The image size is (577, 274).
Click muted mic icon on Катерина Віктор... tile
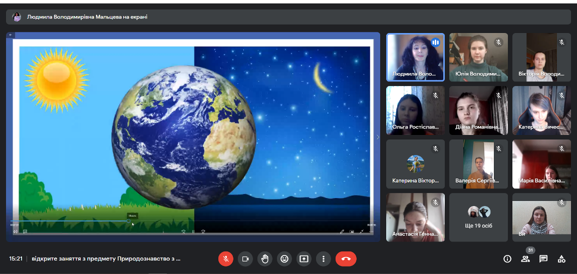point(436,149)
